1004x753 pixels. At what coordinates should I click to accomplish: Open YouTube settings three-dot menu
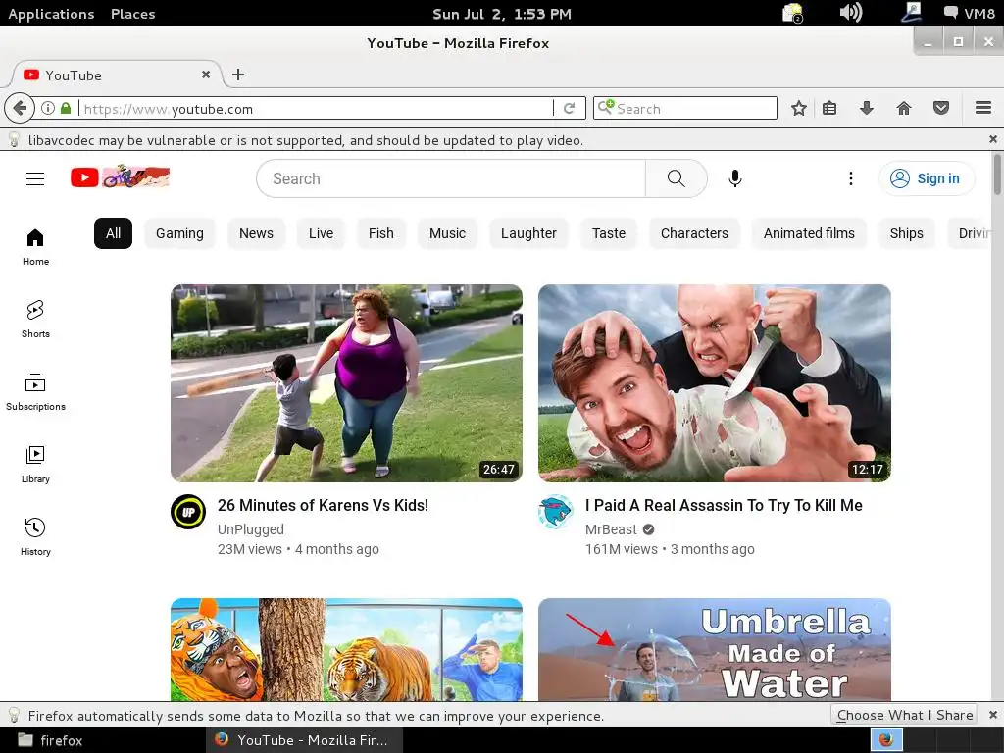pyautogui.click(x=850, y=178)
